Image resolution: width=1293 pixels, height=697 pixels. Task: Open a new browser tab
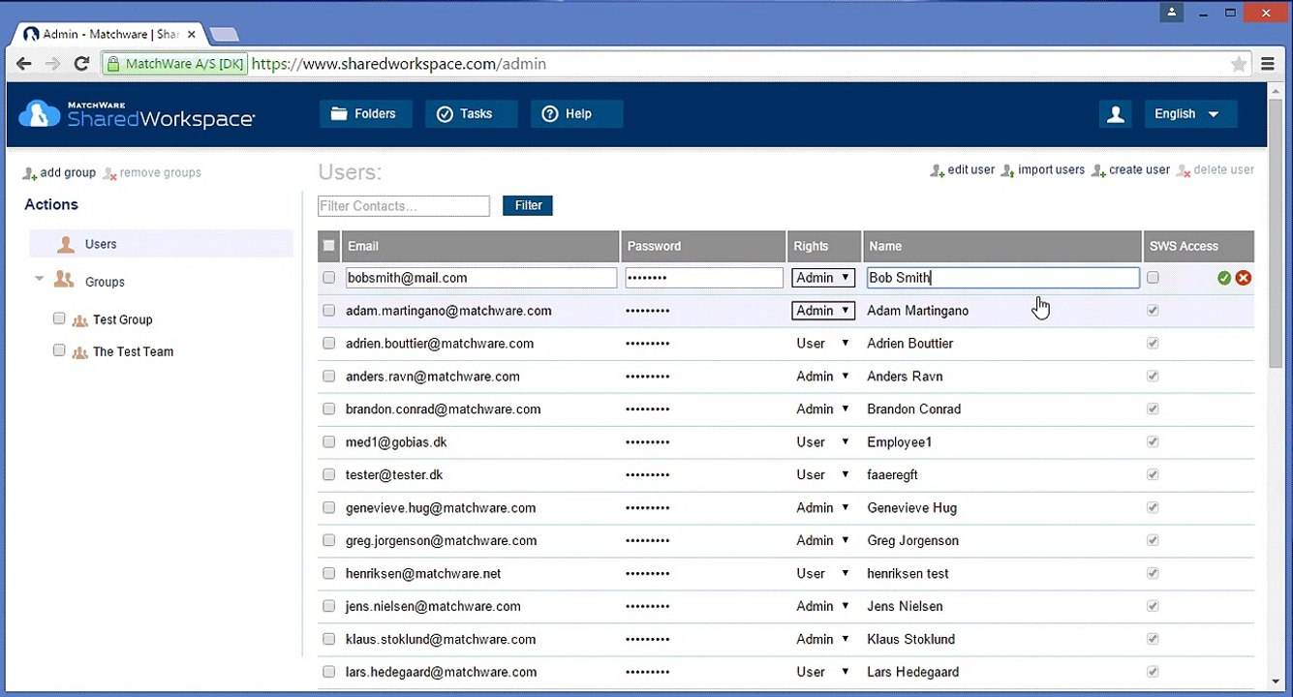tap(225, 35)
